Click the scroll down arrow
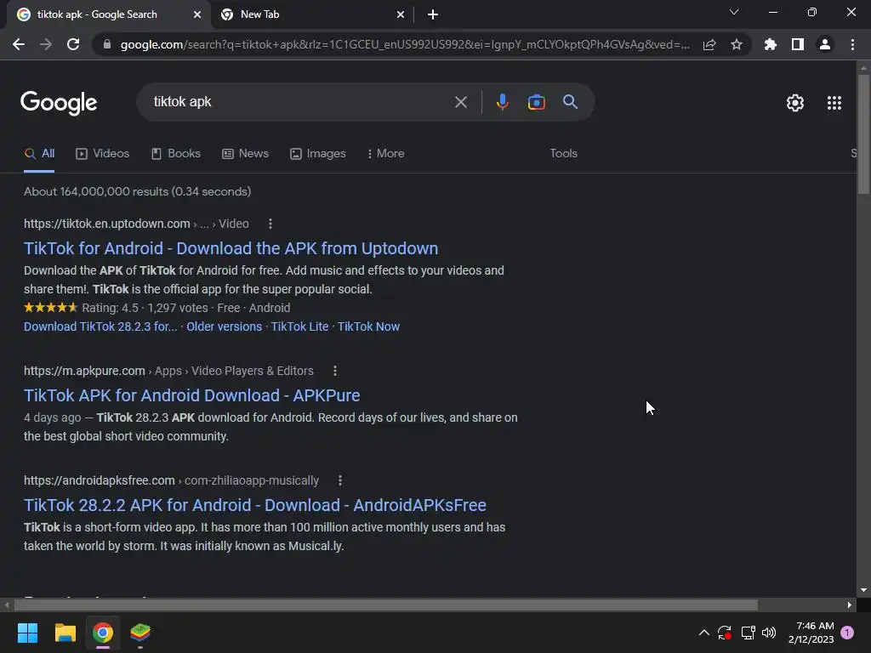This screenshot has width=871, height=653. (x=863, y=590)
